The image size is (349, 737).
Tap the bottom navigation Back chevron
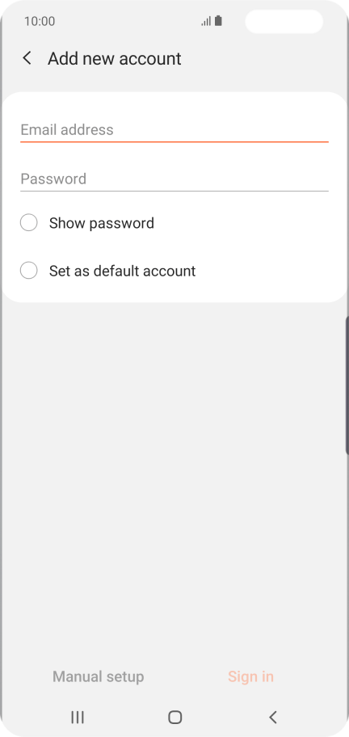(x=272, y=717)
